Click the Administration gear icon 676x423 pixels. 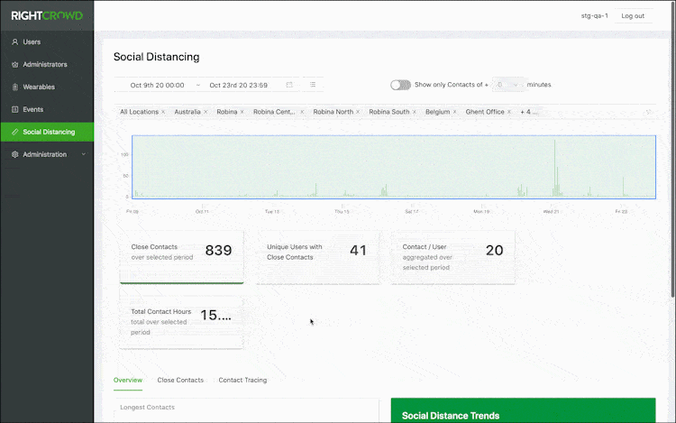pos(15,154)
